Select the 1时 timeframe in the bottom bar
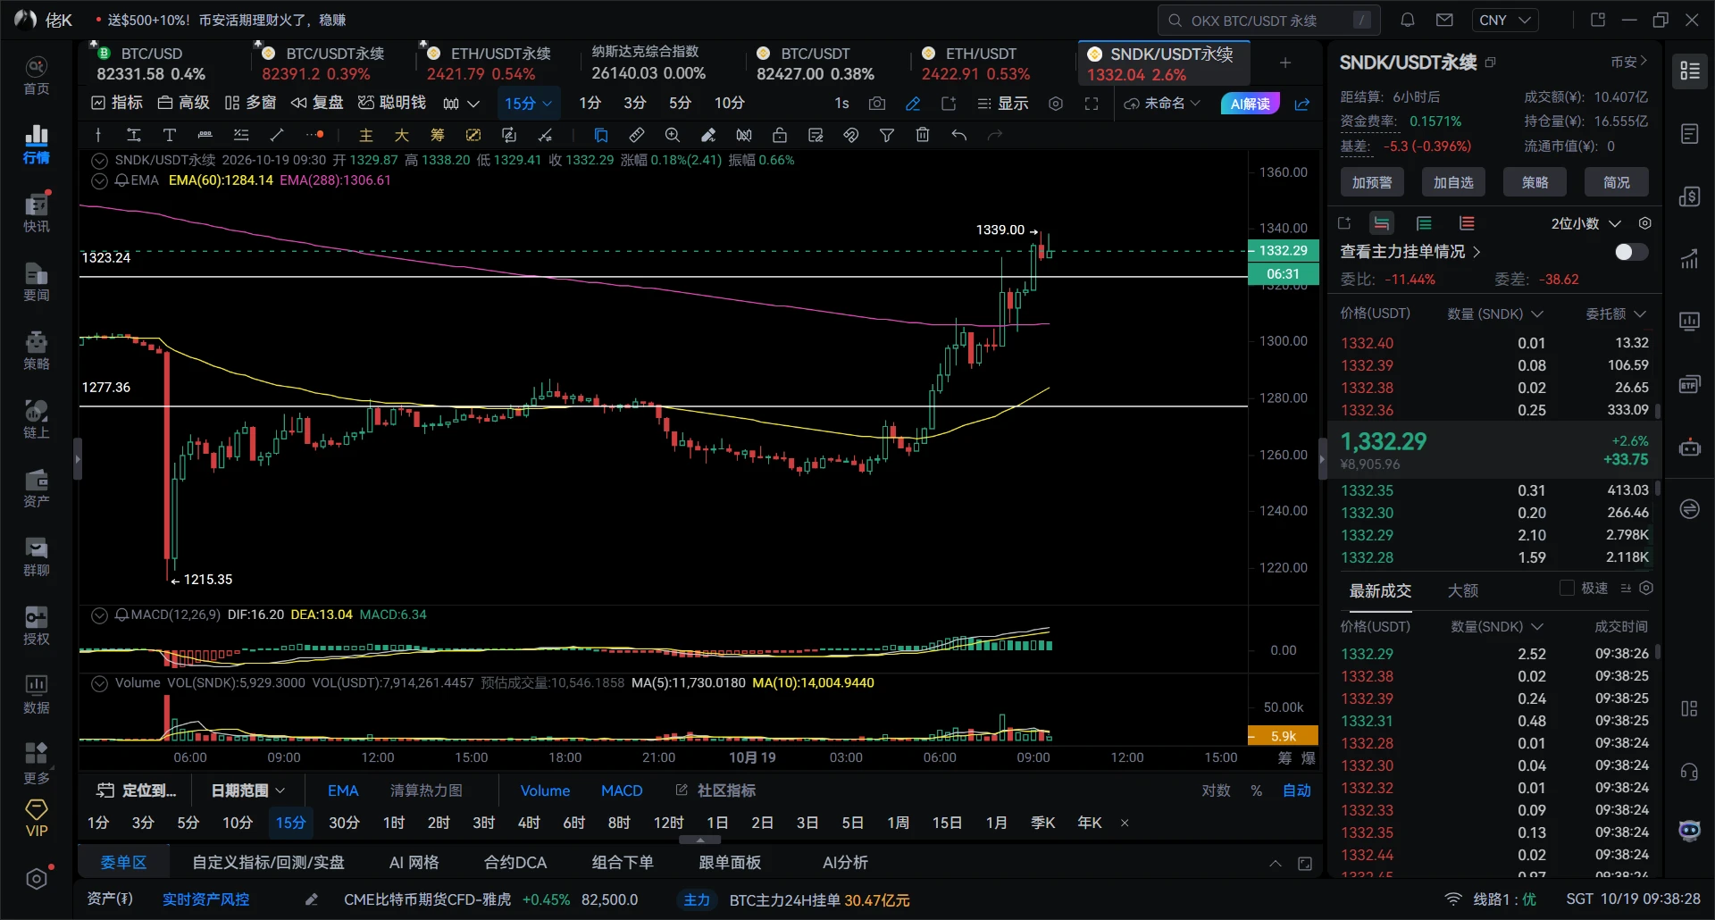The image size is (1715, 920). pyautogui.click(x=393, y=823)
